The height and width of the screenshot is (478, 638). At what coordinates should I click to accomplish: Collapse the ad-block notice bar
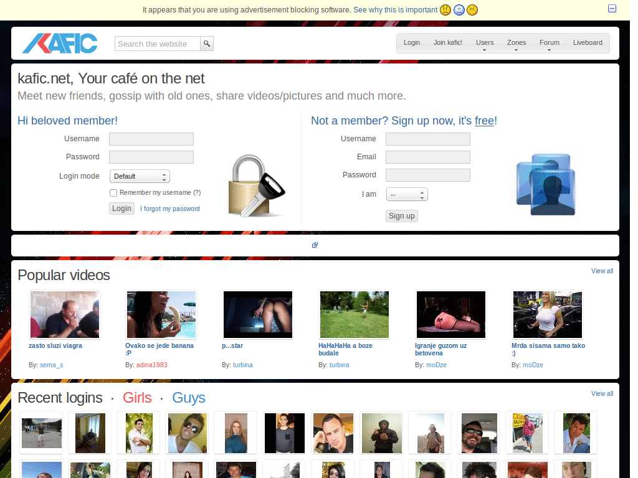[612, 9]
